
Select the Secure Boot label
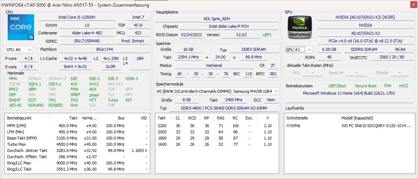click(366, 86)
